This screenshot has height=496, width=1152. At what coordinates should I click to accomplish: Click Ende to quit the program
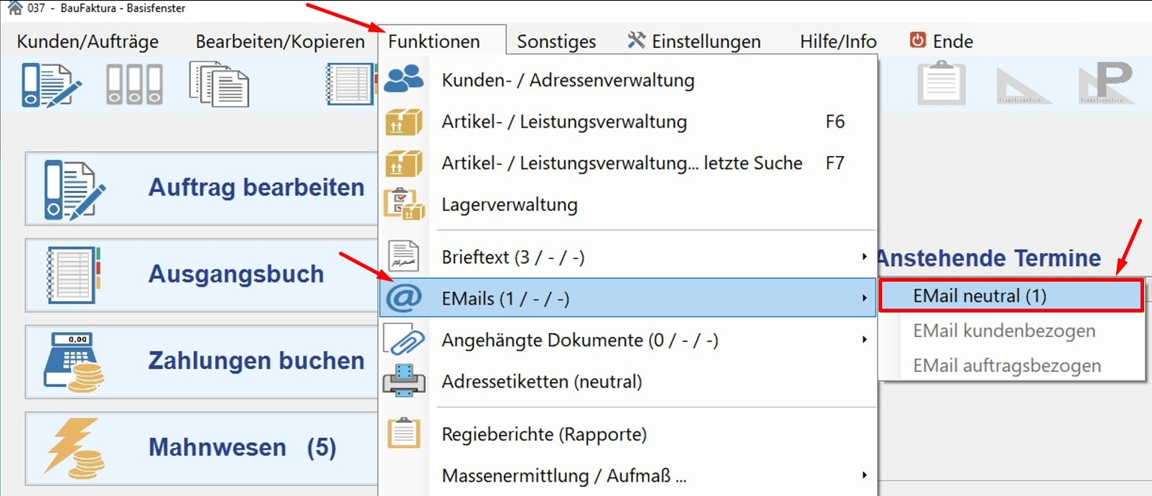click(941, 42)
